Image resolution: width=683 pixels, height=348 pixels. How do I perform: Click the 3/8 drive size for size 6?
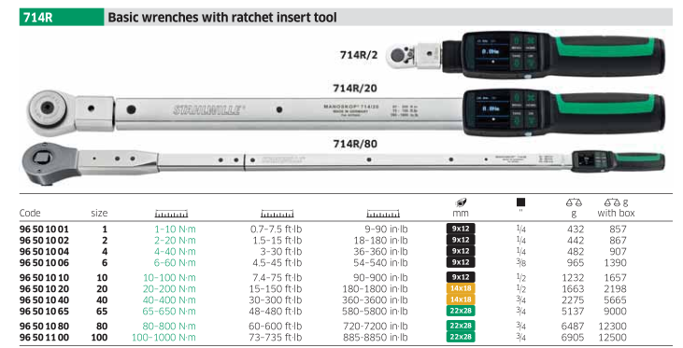pos(520,263)
